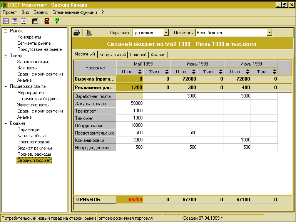Open the Округлить rounding dropdown
The image size is (296, 222).
pos(166,33)
